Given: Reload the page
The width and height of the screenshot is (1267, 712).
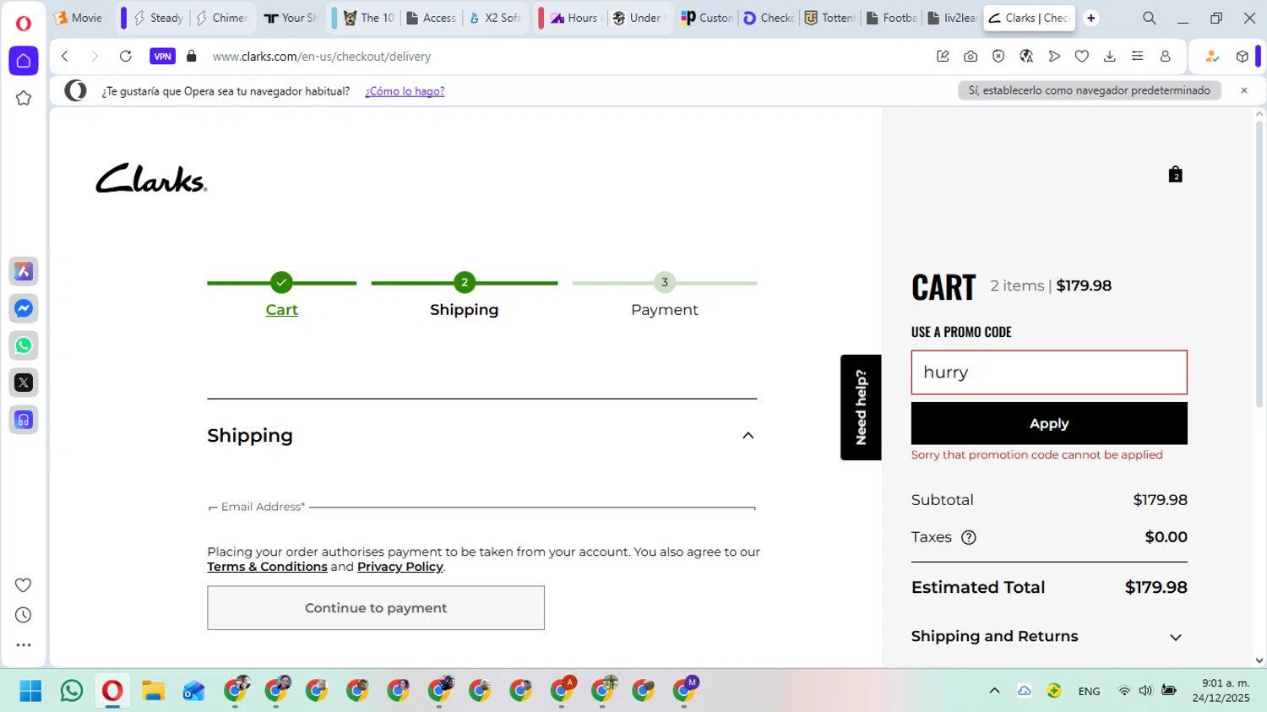Looking at the screenshot, I should coord(125,57).
